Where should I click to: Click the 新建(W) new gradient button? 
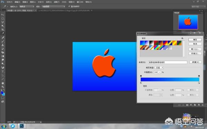tap(195, 62)
